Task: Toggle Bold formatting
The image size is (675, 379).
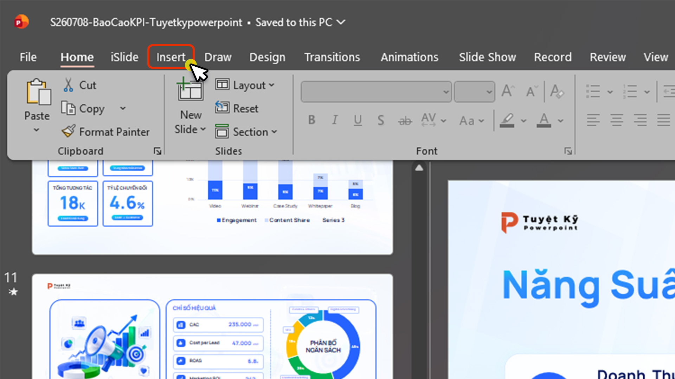Action: click(311, 120)
